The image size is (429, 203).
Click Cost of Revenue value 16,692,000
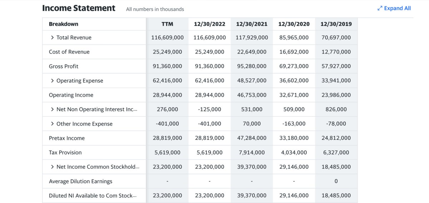(294, 52)
